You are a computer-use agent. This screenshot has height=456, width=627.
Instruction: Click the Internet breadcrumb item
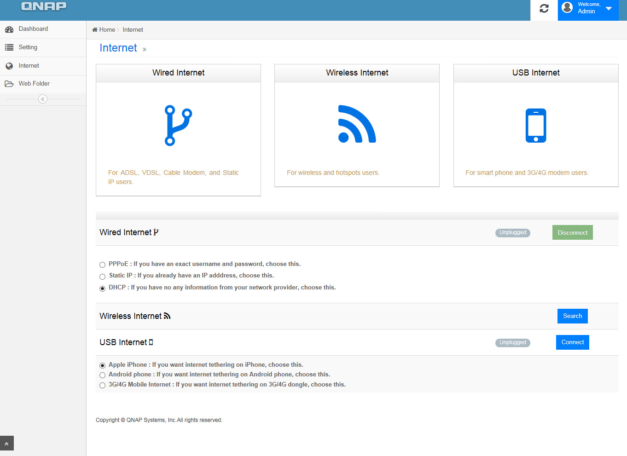point(133,29)
